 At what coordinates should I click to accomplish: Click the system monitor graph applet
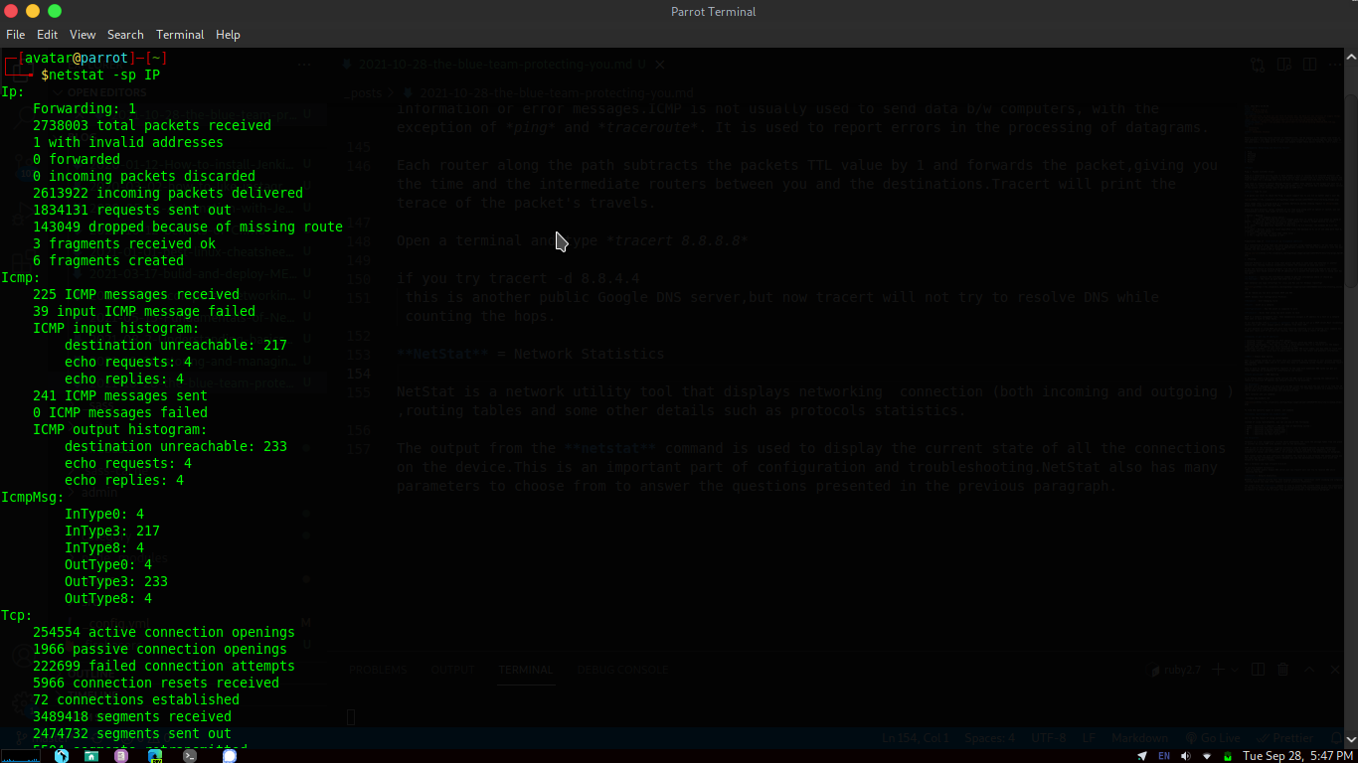coord(22,755)
